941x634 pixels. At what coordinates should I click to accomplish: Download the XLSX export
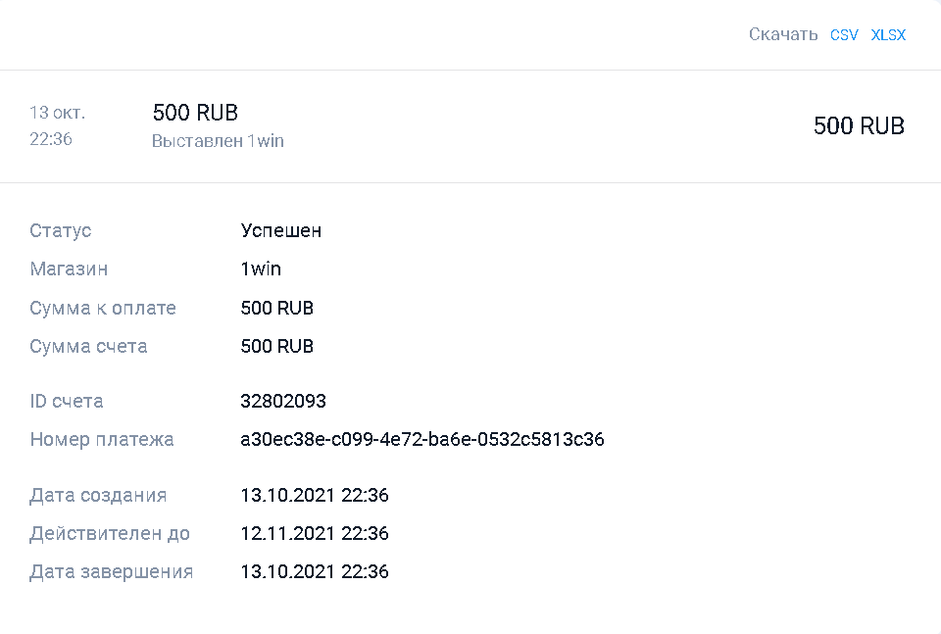tap(888, 35)
